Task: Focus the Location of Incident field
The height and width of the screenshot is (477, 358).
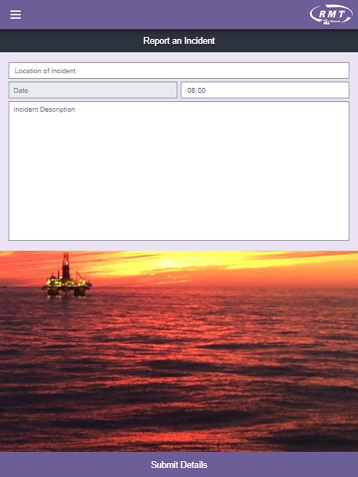Action: [179, 71]
